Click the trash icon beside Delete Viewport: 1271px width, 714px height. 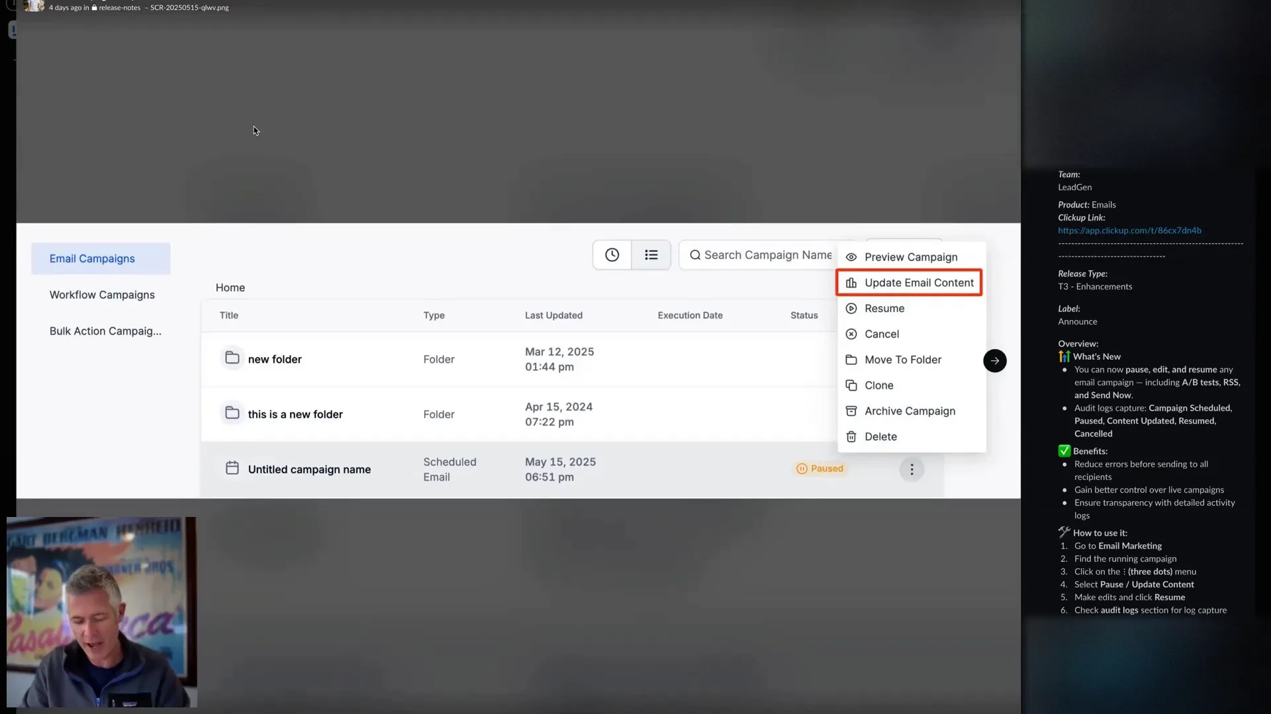[851, 437]
